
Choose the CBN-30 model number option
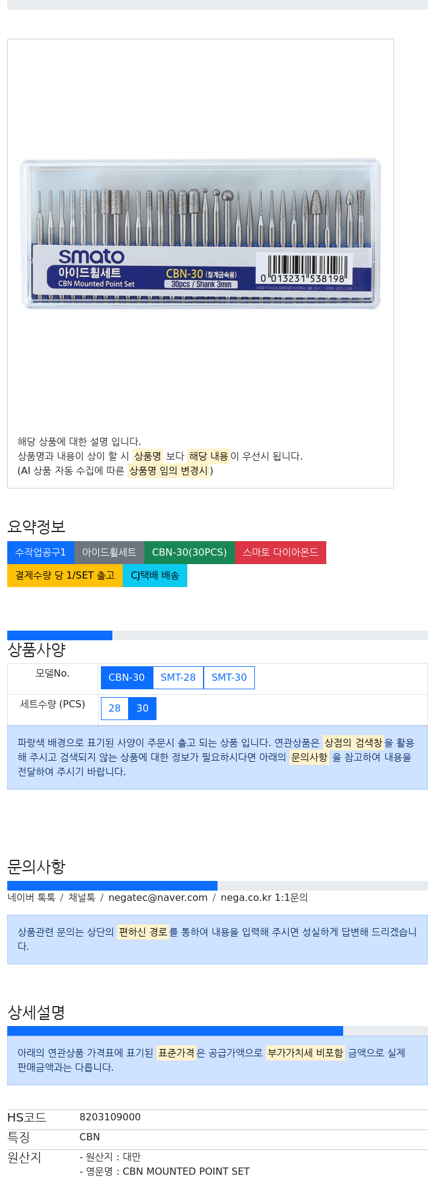point(127,678)
